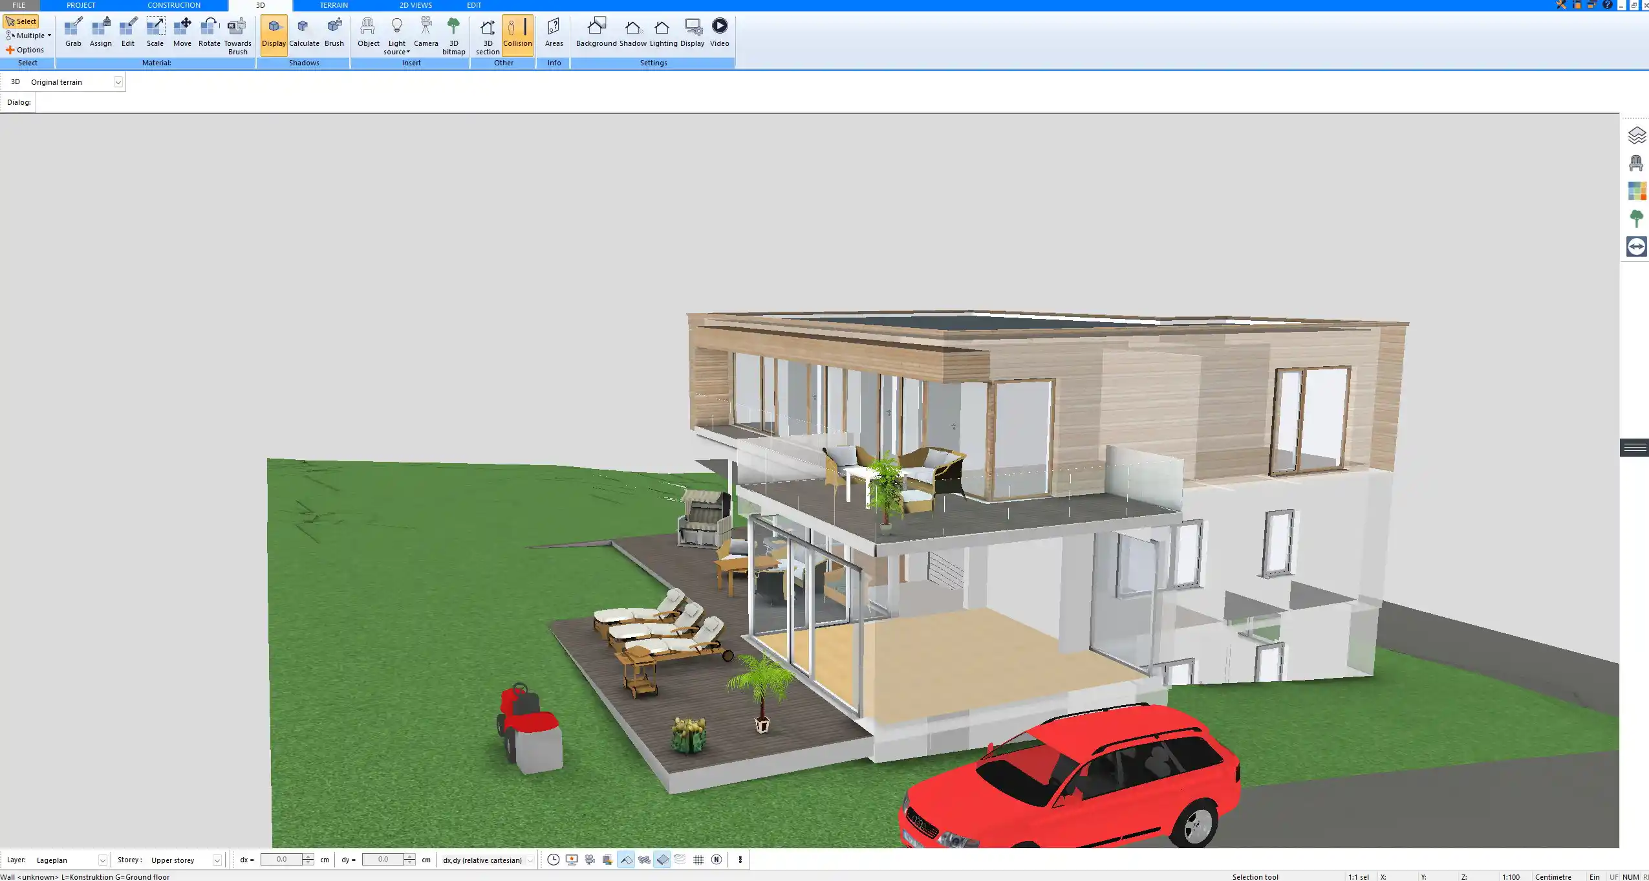This screenshot has height=881, width=1649.
Task: Pick the Rotate material tool
Action: click(210, 32)
